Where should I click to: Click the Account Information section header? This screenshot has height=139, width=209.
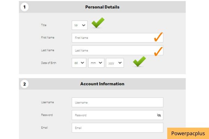click(102, 84)
